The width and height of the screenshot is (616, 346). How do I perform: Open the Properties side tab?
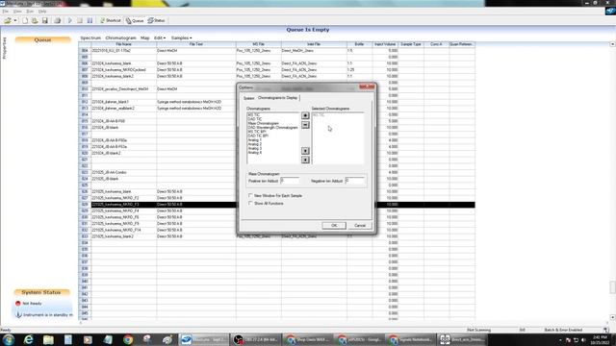coord(4,48)
